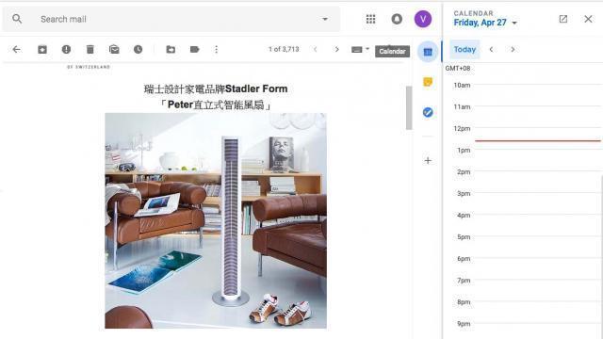The height and width of the screenshot is (339, 603).
Task: Close the calendar side panel
Action: point(588,19)
